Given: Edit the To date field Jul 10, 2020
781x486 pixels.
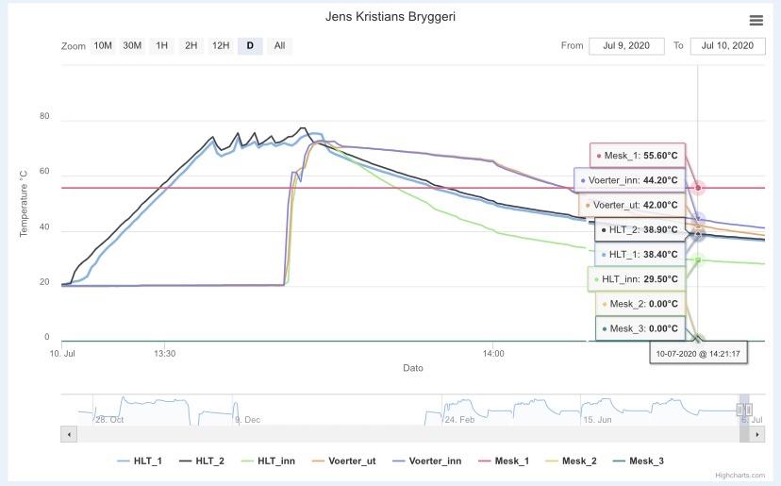Looking at the screenshot, I should point(727,46).
